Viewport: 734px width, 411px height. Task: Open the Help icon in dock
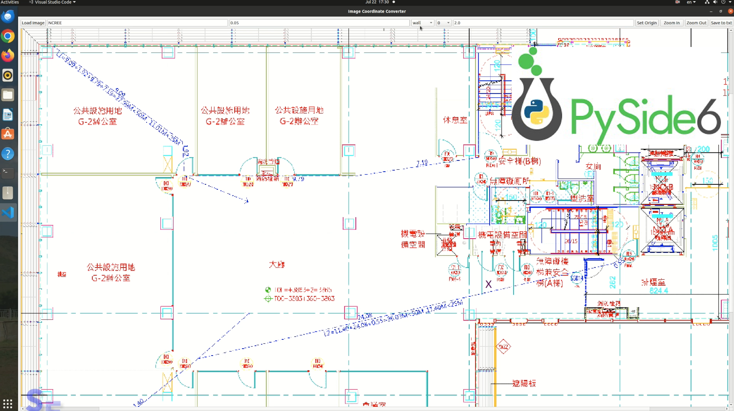[8, 154]
